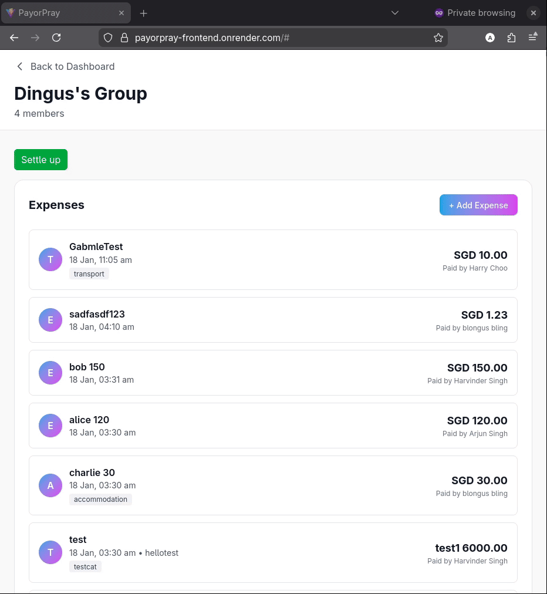This screenshot has width=547, height=594.
Task: Open the new tab plus button
Action: click(143, 13)
